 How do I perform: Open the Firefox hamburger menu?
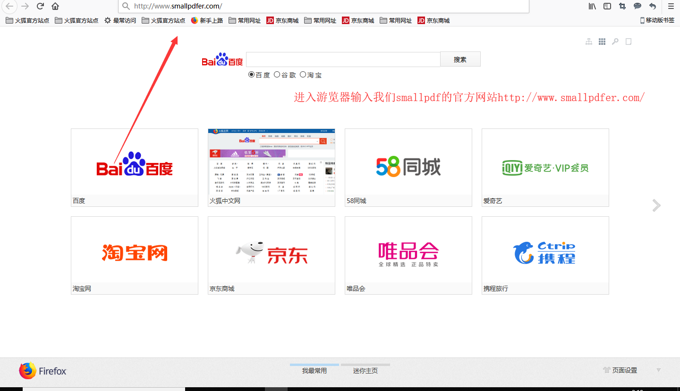tap(671, 6)
